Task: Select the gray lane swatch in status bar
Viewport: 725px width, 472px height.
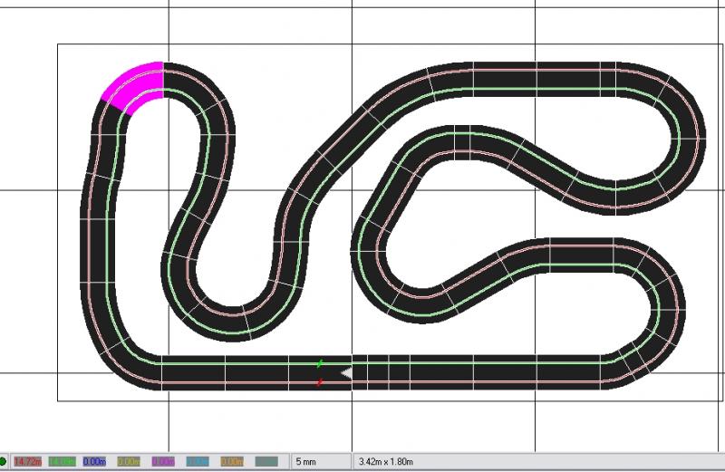Action: [x=266, y=461]
